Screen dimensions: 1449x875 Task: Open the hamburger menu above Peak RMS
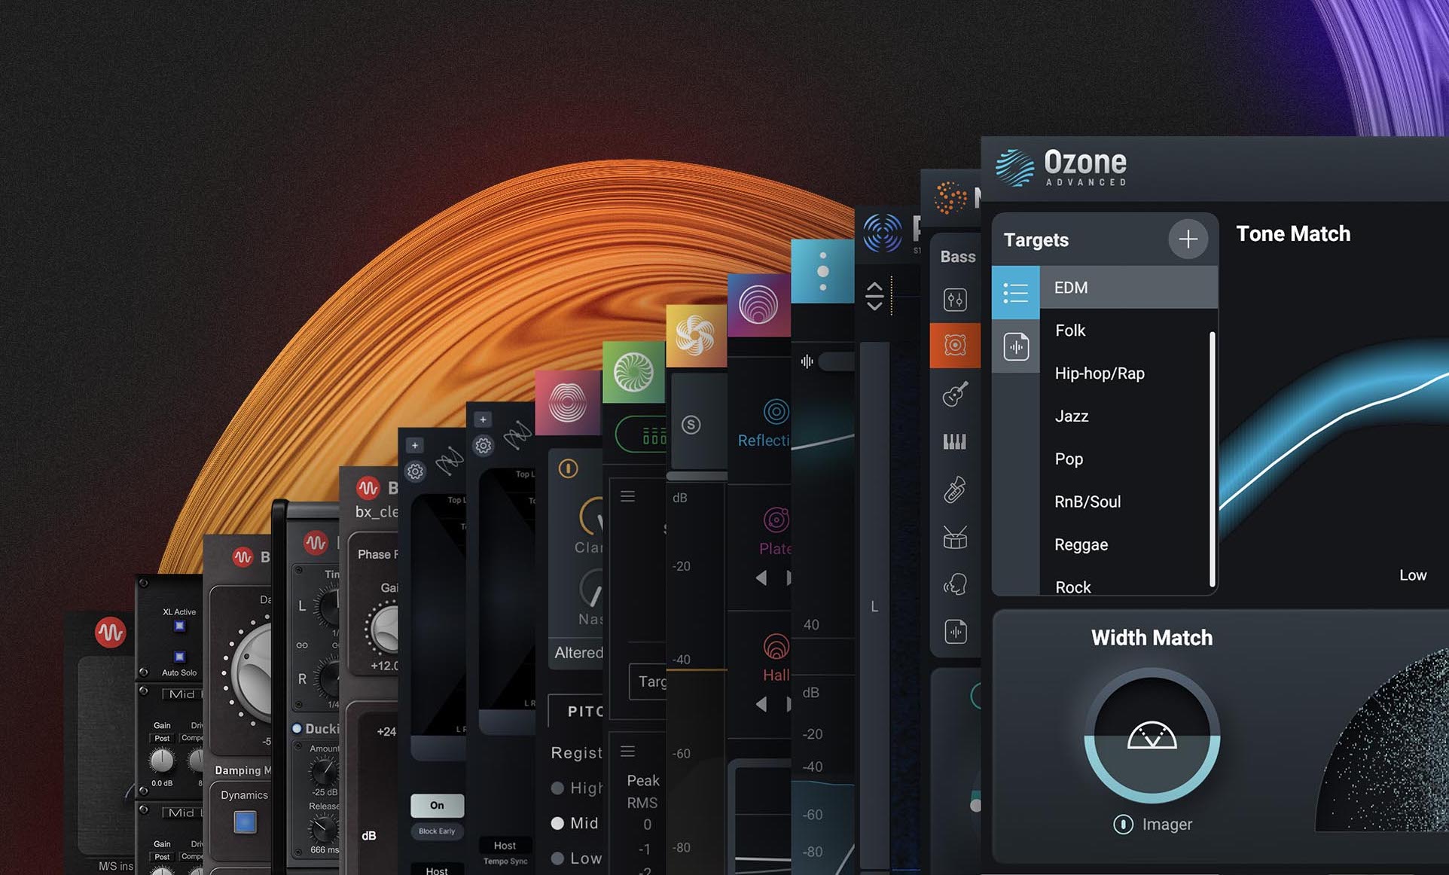tap(627, 751)
